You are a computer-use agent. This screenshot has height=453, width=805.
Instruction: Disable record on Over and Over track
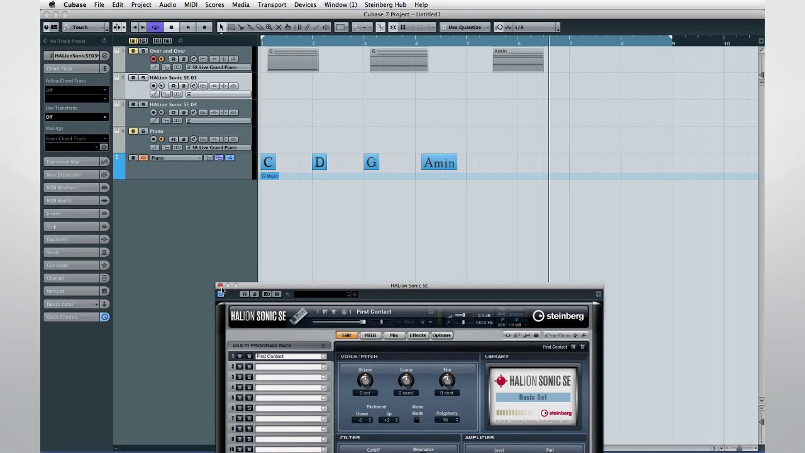pyautogui.click(x=153, y=59)
